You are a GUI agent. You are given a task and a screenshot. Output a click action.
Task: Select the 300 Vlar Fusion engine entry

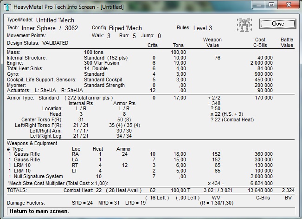101,63
